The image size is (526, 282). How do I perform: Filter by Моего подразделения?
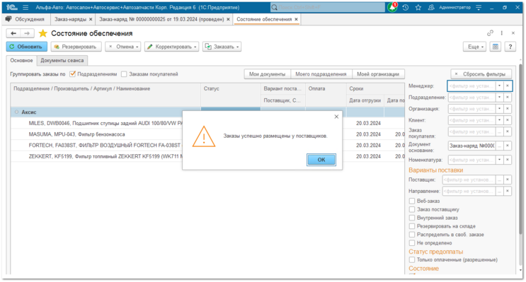321,74
